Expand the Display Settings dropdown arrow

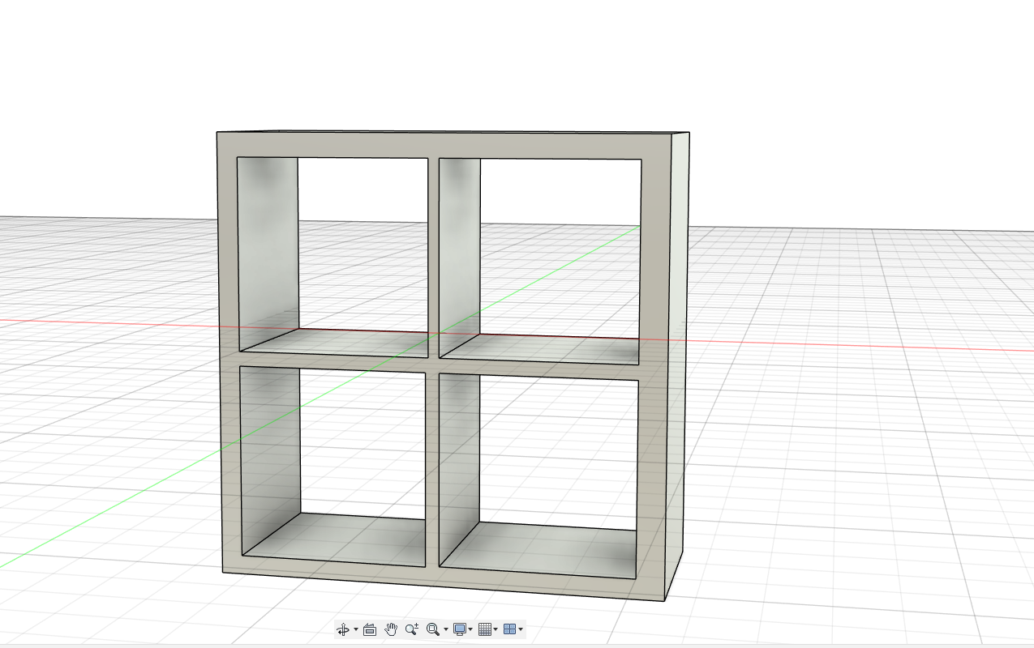pyautogui.click(x=471, y=629)
